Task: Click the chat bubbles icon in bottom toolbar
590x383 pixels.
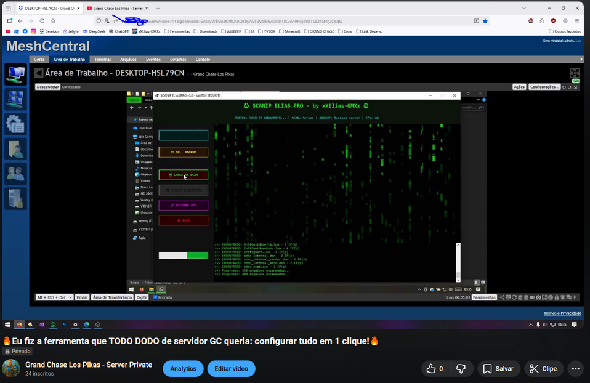Action: (568, 297)
